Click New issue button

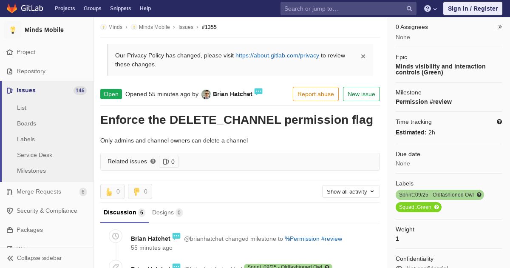[361, 94]
